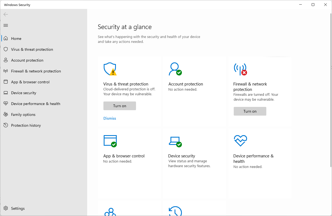Click the Protection history clock icon in sidebar

click(x=6, y=125)
